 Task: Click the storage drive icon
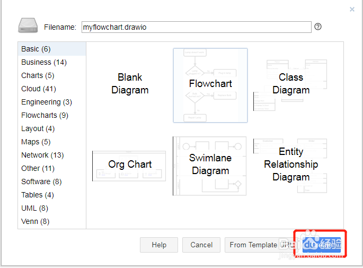(x=28, y=25)
